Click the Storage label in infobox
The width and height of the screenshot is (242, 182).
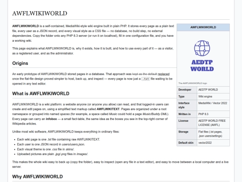183,132
